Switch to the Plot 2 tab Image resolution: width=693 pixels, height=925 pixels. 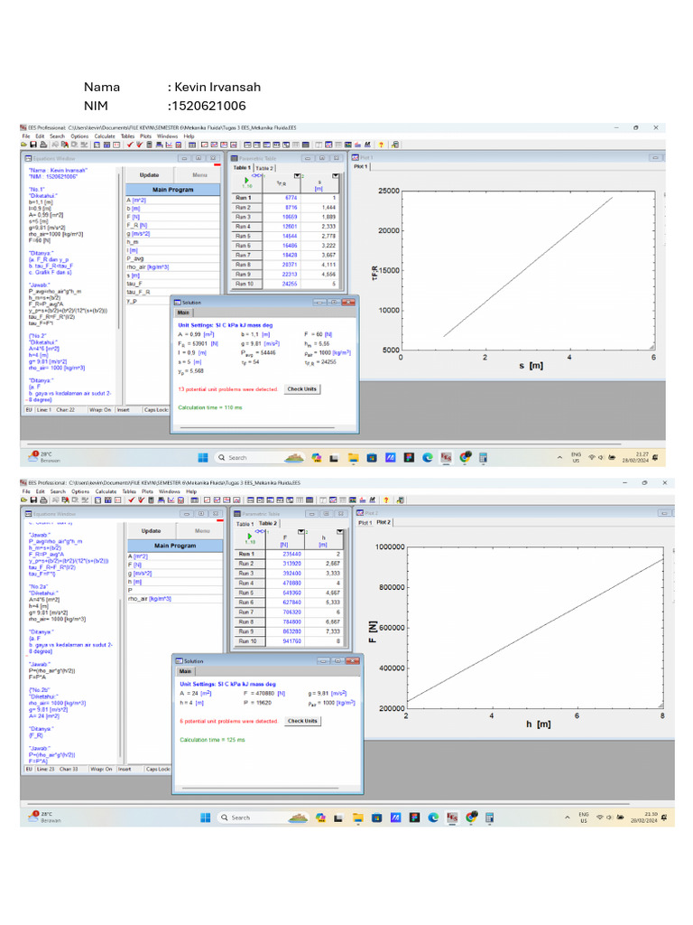(383, 522)
